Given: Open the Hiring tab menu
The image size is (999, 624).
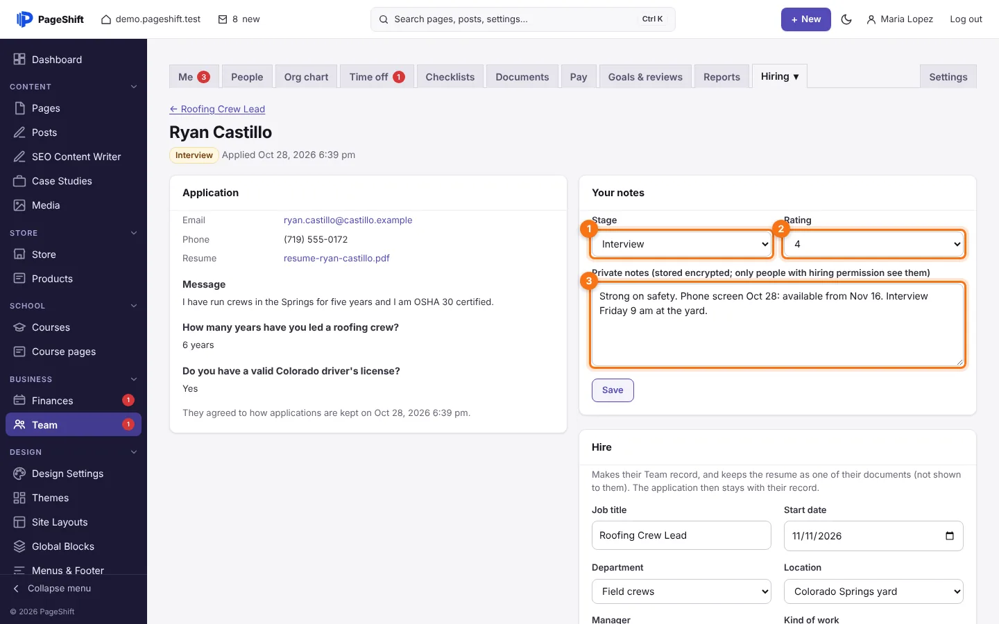Looking at the screenshot, I should 780,76.
